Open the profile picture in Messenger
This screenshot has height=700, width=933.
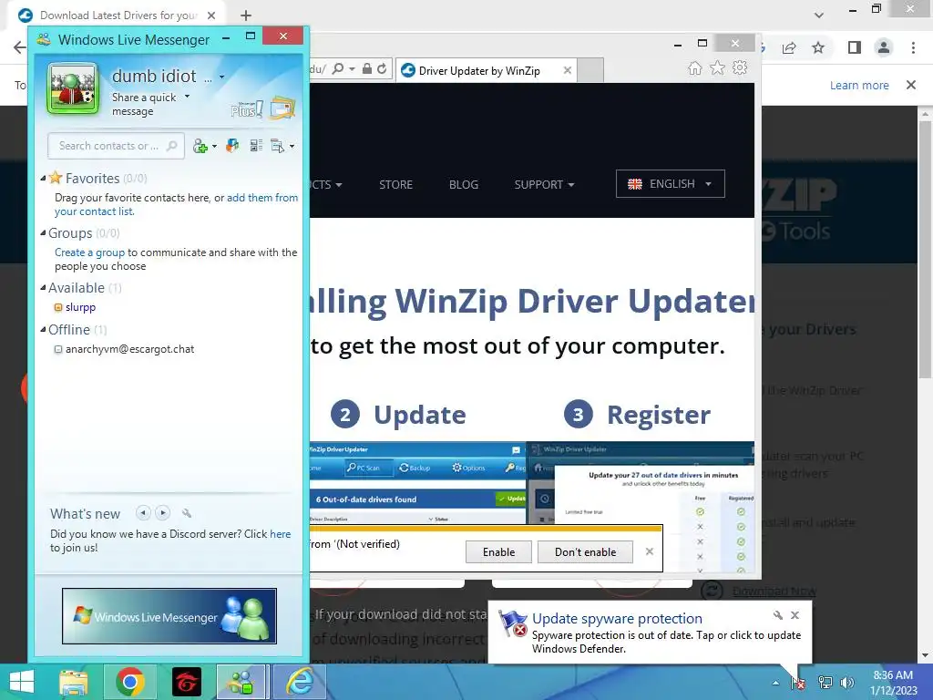click(73, 88)
